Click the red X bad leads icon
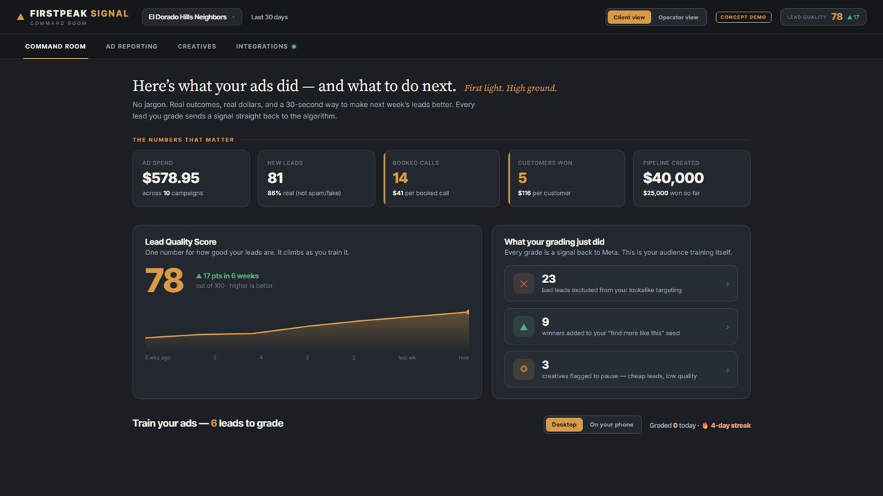The image size is (883, 496). pos(524,284)
